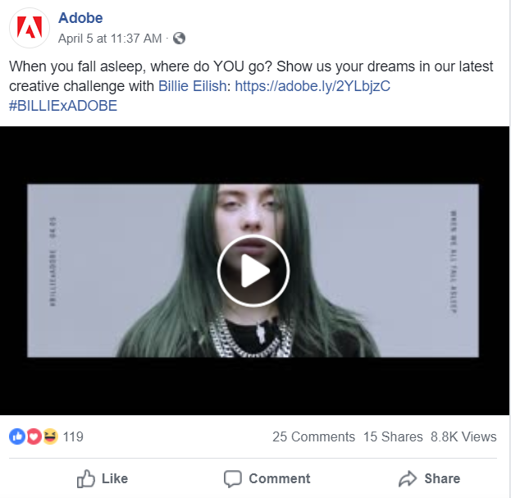
Task: Click the blue thumbs-up reaction icon
Action: pyautogui.click(x=17, y=436)
